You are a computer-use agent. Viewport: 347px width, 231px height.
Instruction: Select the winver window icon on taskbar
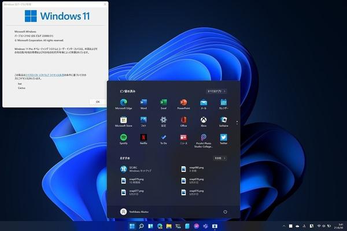pos(215,226)
